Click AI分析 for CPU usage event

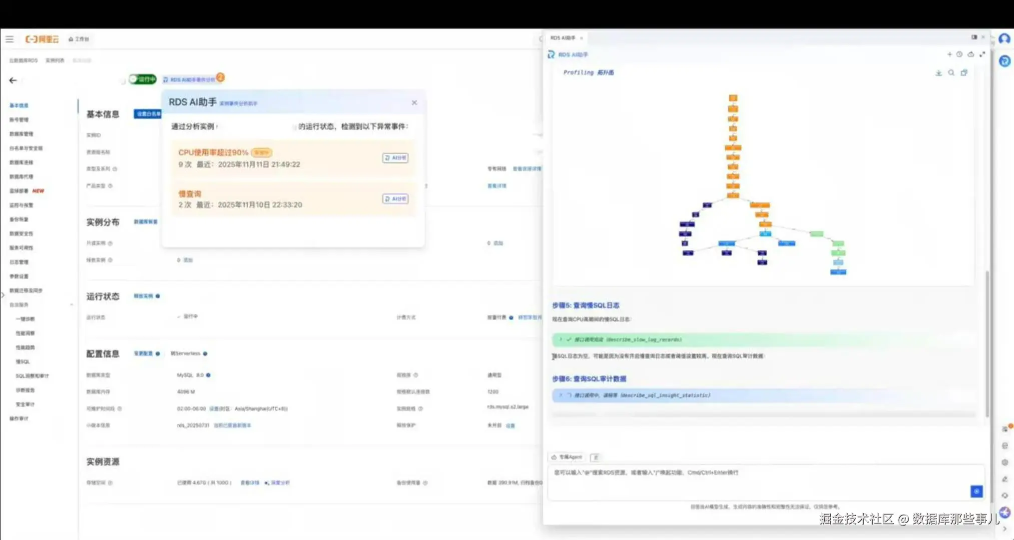coord(395,158)
